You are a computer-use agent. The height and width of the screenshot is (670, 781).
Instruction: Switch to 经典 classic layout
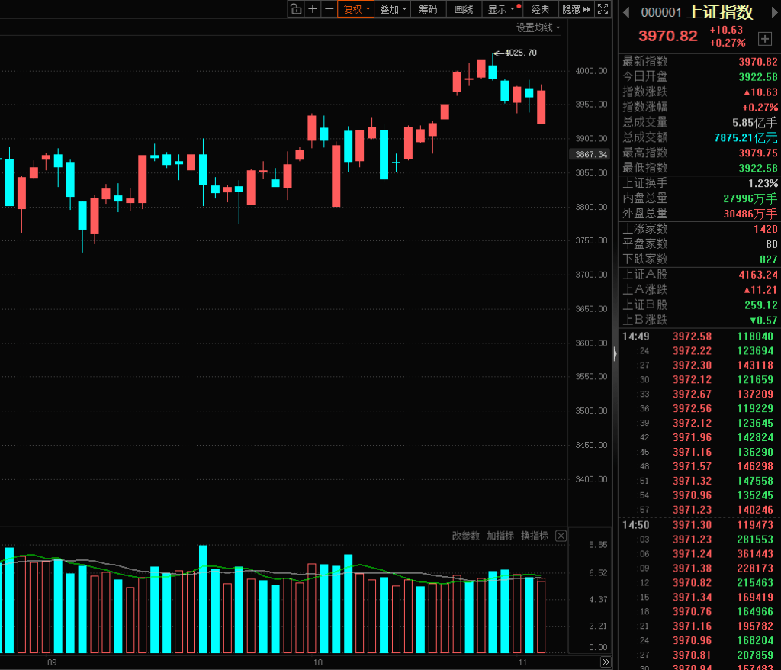pos(540,9)
